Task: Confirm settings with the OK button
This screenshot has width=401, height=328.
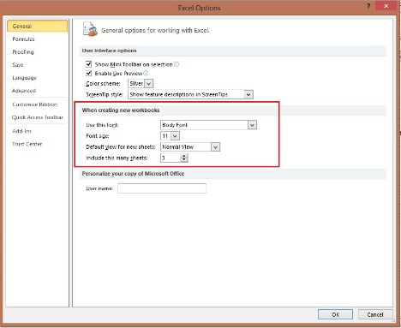Action: (x=335, y=314)
